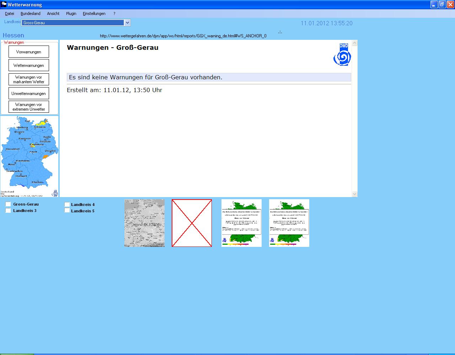The width and height of the screenshot is (455, 355).
Task: Open the Plugin menu
Action: tap(71, 14)
